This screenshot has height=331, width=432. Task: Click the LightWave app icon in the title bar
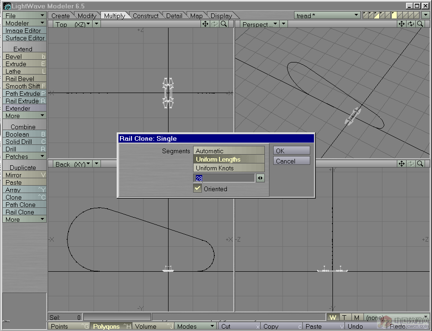pyautogui.click(x=7, y=6)
